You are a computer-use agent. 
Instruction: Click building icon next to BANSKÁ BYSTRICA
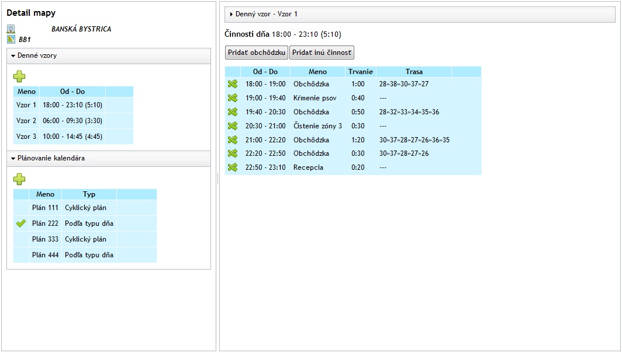[11, 29]
